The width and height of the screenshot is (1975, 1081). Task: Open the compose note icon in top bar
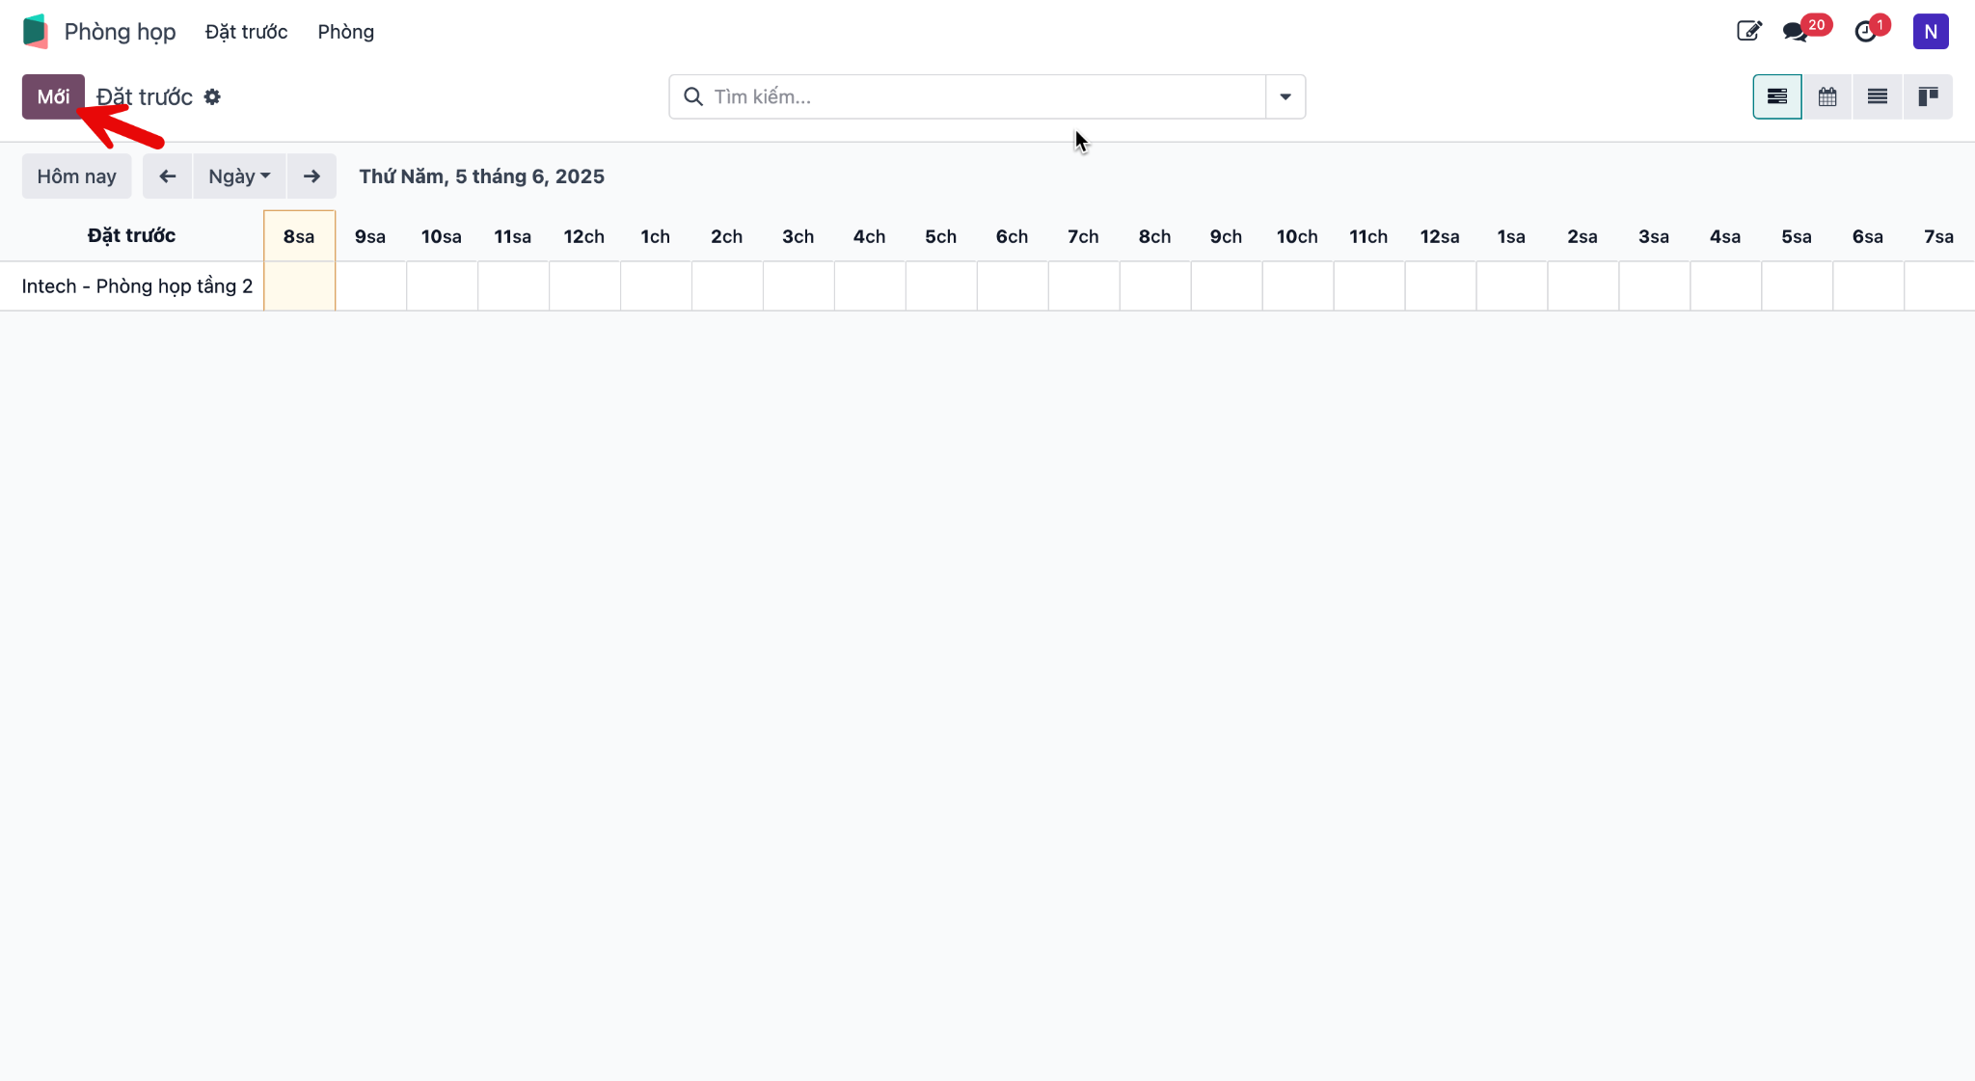(x=1748, y=31)
